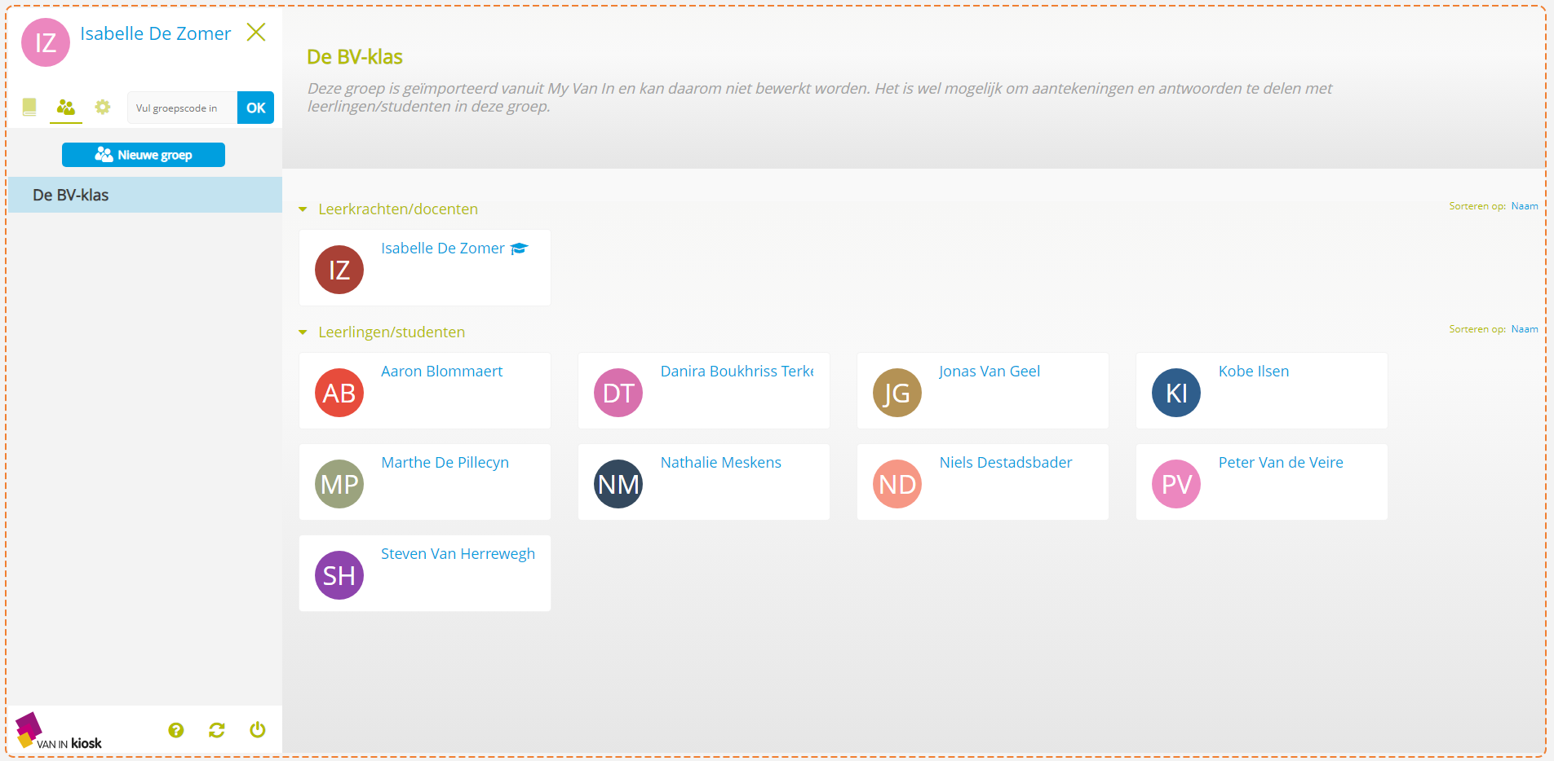Click the ND avatar of Niels Destadsbader
This screenshot has width=1554, height=761.
[897, 484]
